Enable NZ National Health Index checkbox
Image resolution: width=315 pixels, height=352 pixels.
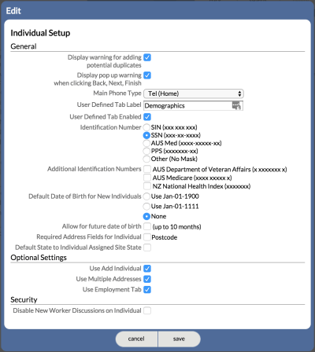point(147,185)
